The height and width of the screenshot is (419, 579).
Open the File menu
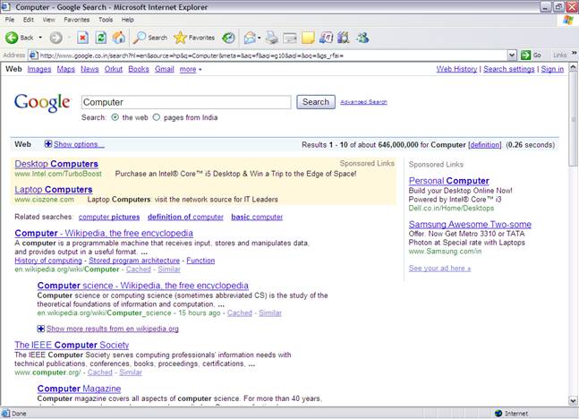[x=10, y=20]
